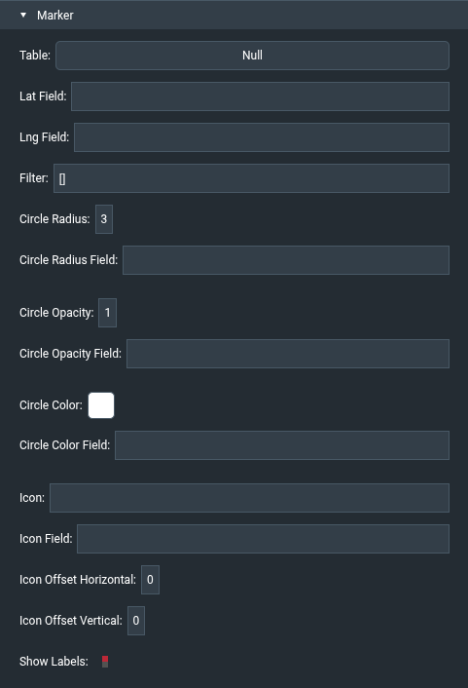468x688 pixels.
Task: Edit the Filter text box
Action: (252, 178)
